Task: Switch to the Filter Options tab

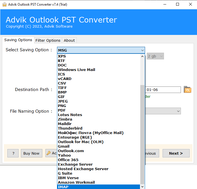Action: pyautogui.click(x=48, y=40)
